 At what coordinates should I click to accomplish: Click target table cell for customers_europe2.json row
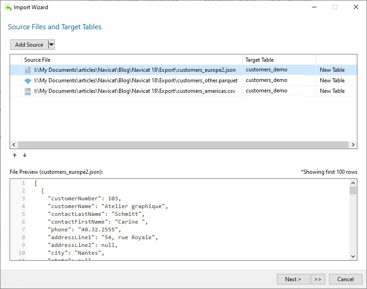279,70
